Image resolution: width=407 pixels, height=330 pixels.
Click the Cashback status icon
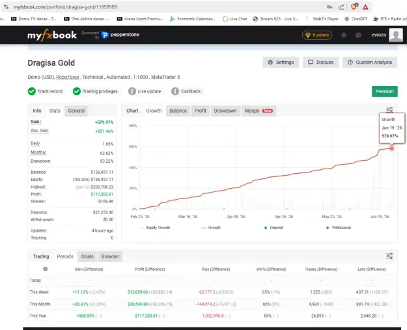click(175, 91)
